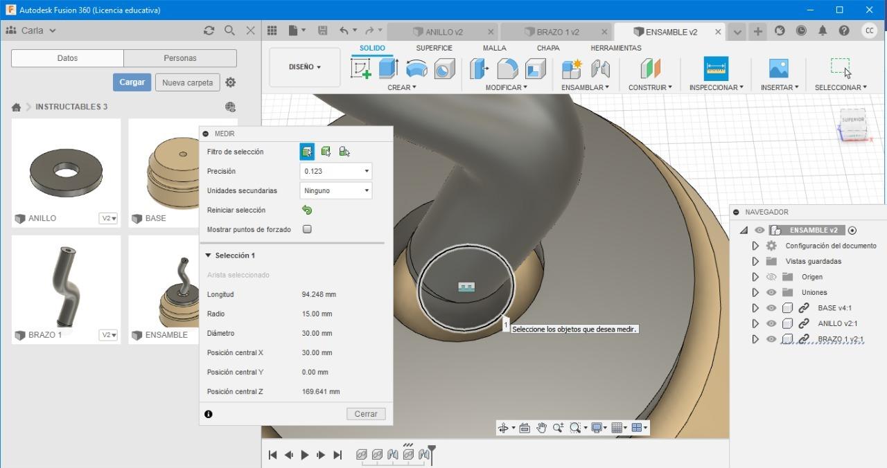Open the Job Status clock icon
887x468 pixels.
point(801,30)
